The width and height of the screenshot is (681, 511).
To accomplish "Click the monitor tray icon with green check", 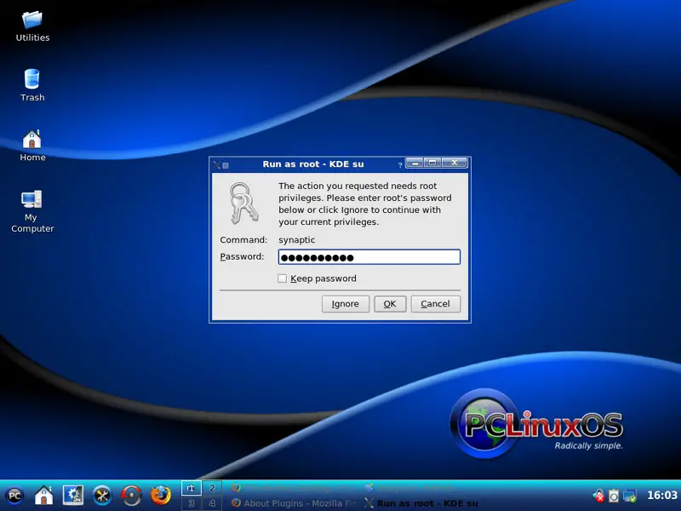I will click(x=629, y=496).
